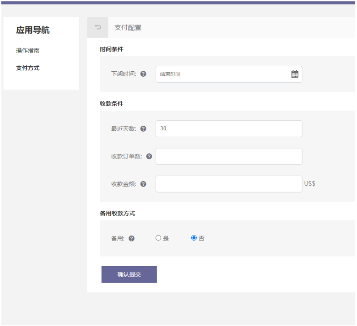
Task: Click the US$ currency label
Action: (x=310, y=184)
